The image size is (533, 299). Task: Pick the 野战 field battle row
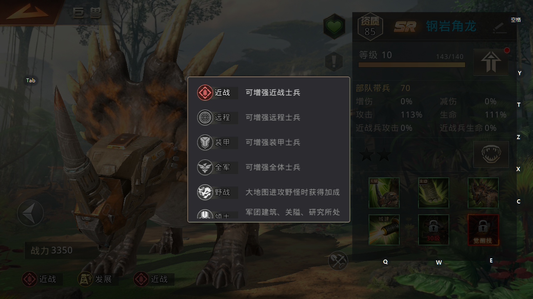click(269, 192)
